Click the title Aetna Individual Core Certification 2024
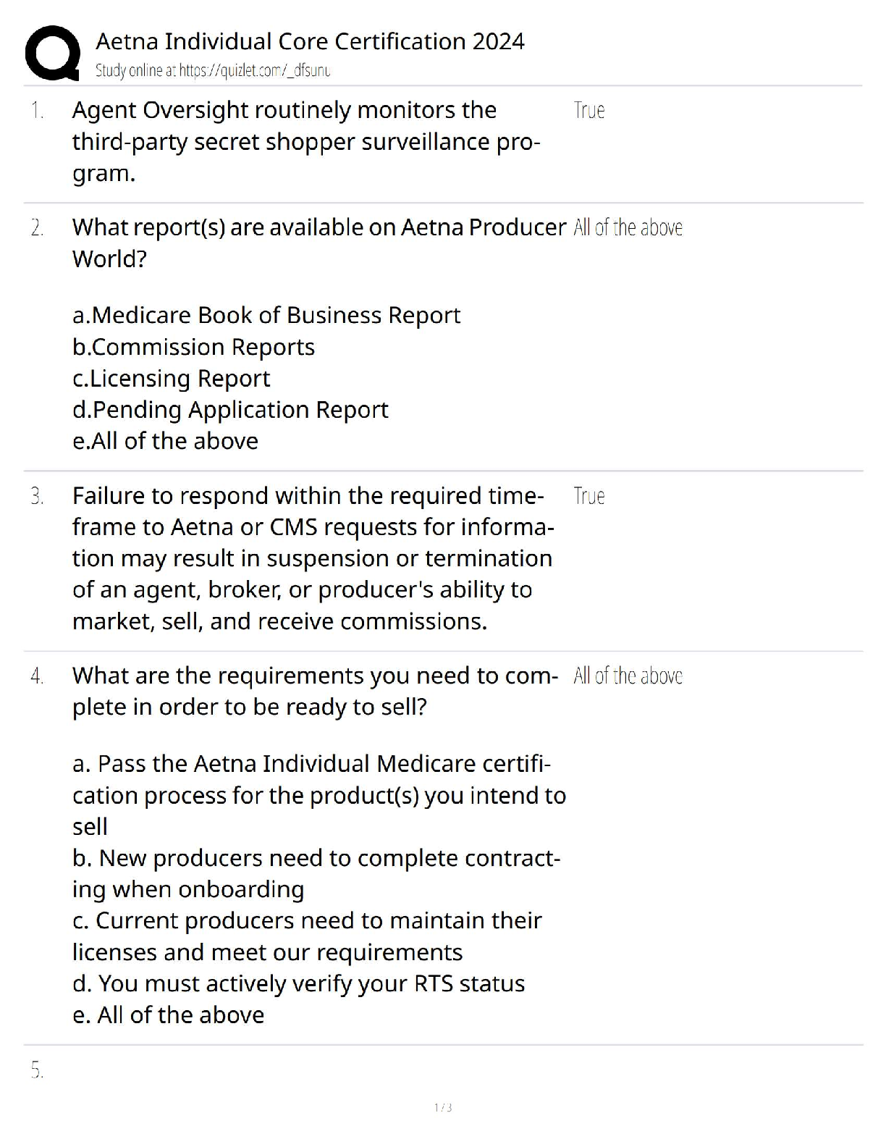Viewport: 886px width, 1147px height. 310,41
